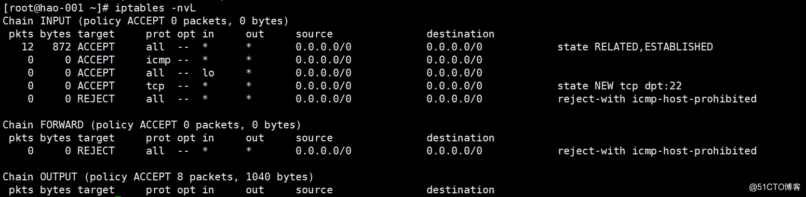Click the ACCEPT target in the tcp row
Image resolution: width=806 pixels, height=197 pixels.
click(x=96, y=86)
